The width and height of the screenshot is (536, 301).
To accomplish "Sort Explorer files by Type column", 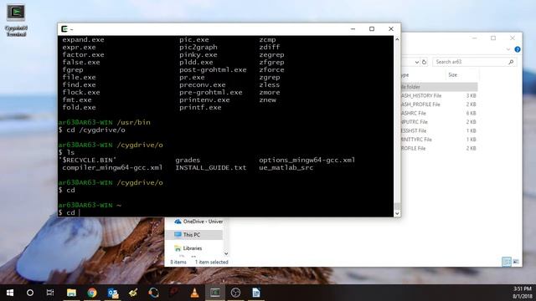I will (x=405, y=74).
